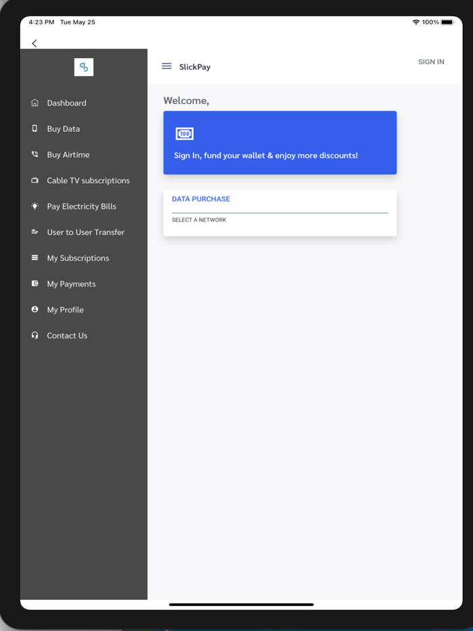Click the Buy Airtime call icon
The image size is (473, 631).
click(x=34, y=154)
